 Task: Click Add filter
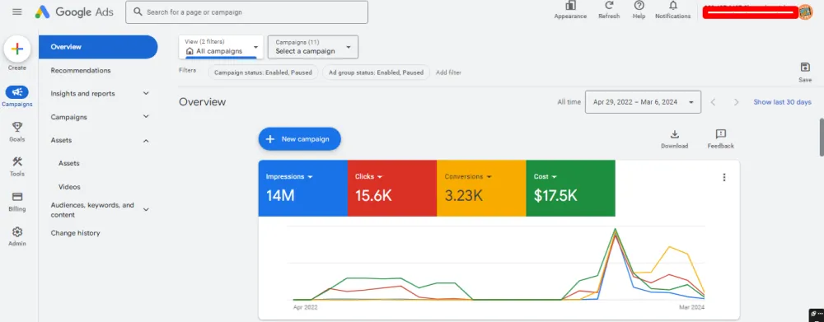(449, 72)
